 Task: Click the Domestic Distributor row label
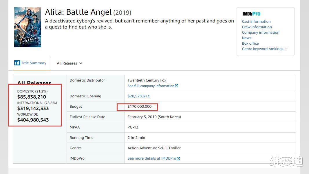tap(87, 80)
